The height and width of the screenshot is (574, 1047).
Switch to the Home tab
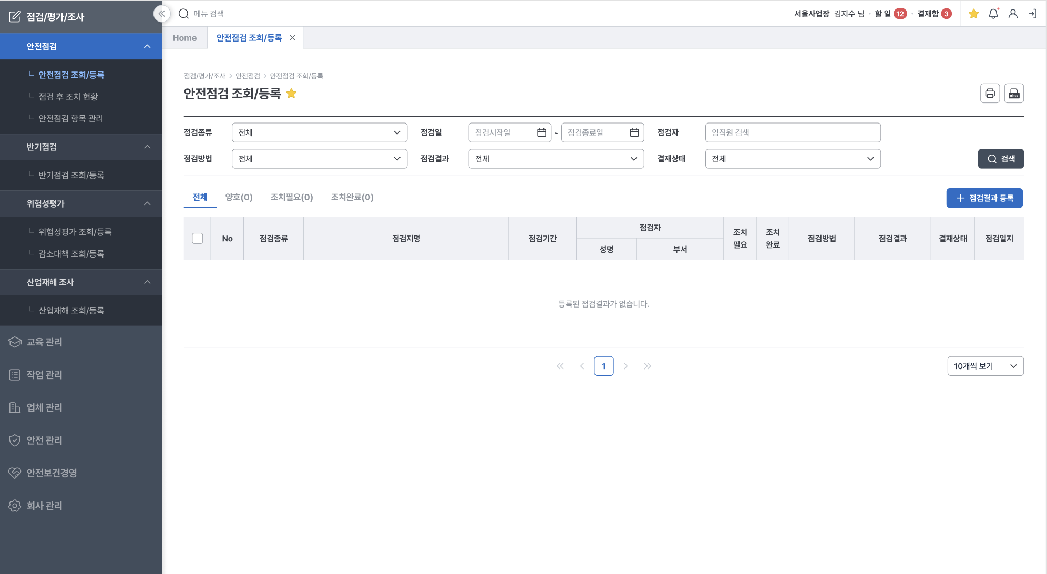tap(184, 38)
